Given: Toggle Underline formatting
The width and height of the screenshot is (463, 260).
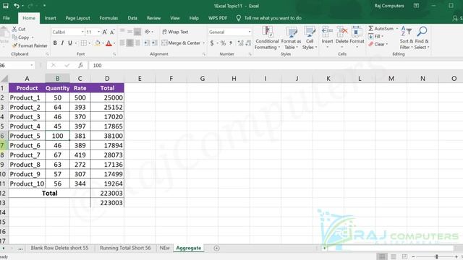Looking at the screenshot, I should 70,43.
